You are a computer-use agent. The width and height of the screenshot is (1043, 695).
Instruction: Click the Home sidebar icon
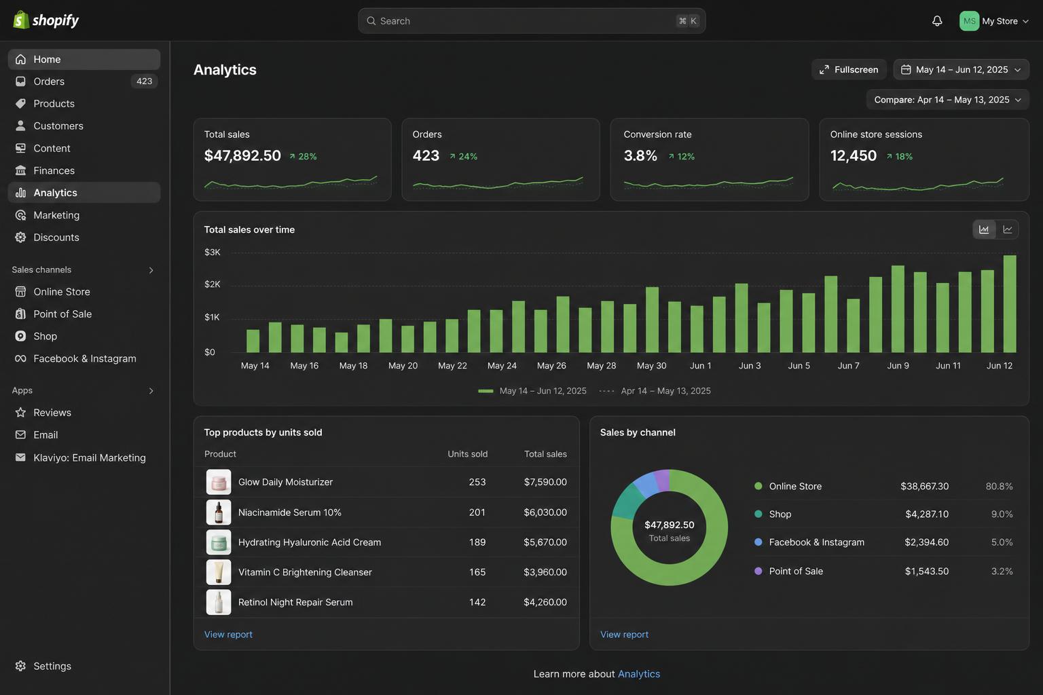[x=21, y=59]
